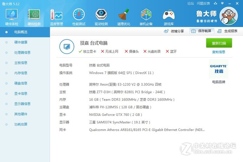Click the 三星 SAM0374 SyncMaster monitor text

119,122
